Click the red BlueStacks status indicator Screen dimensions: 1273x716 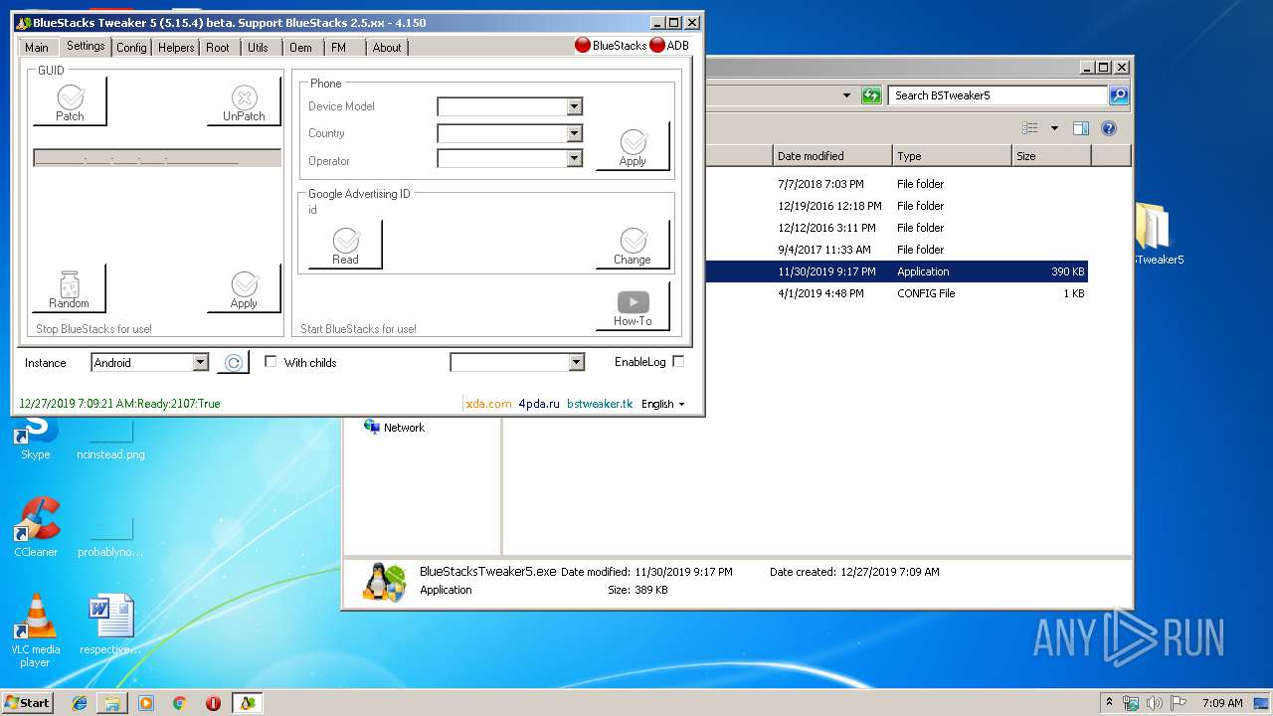583,45
